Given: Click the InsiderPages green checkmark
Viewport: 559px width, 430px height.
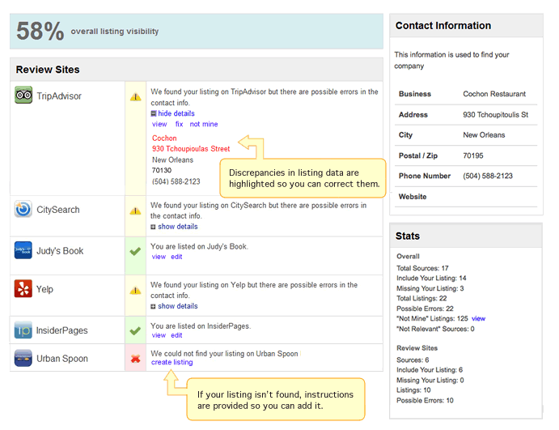Looking at the screenshot, I should [135, 330].
